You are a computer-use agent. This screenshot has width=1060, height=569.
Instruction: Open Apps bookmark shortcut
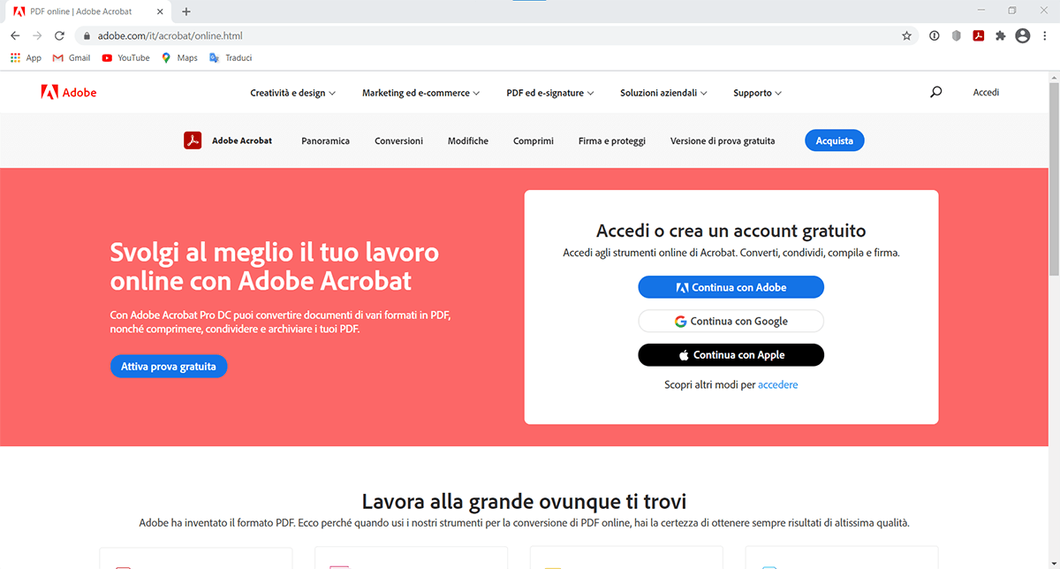click(26, 58)
